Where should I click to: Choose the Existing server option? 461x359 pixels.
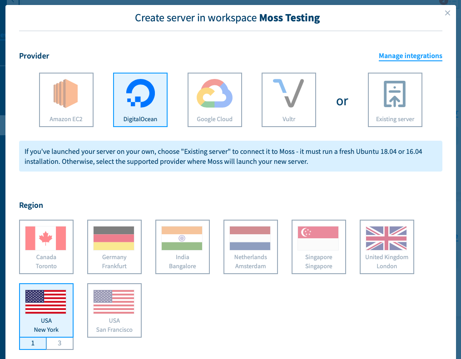pos(395,100)
